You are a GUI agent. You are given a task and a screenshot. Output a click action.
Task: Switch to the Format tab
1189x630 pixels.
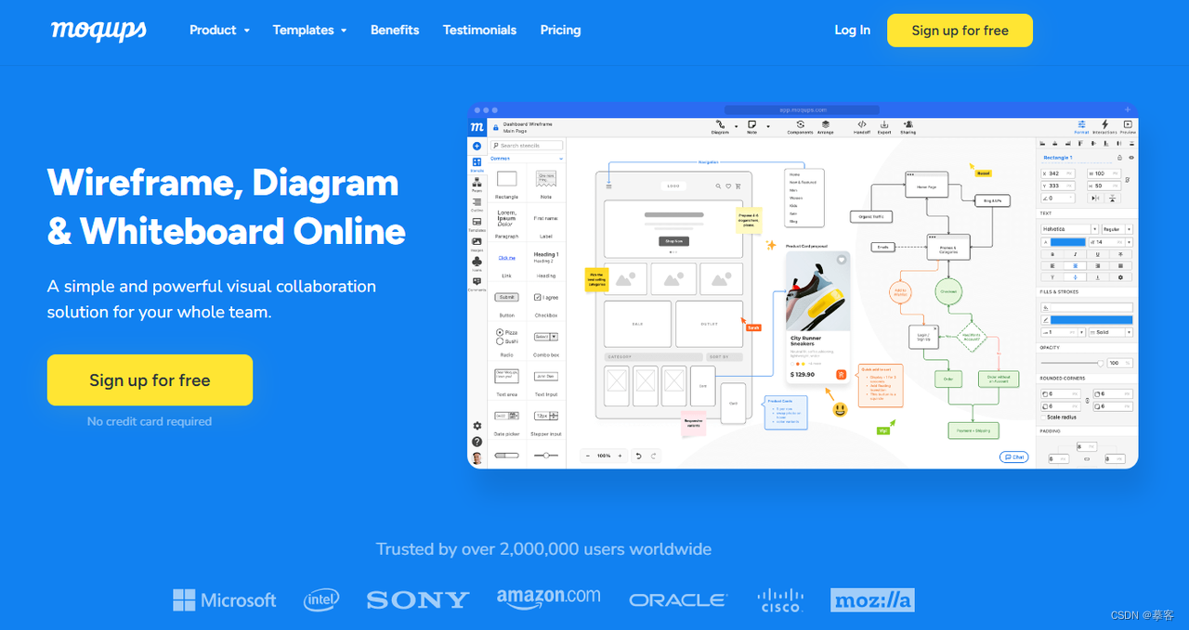tap(1081, 127)
